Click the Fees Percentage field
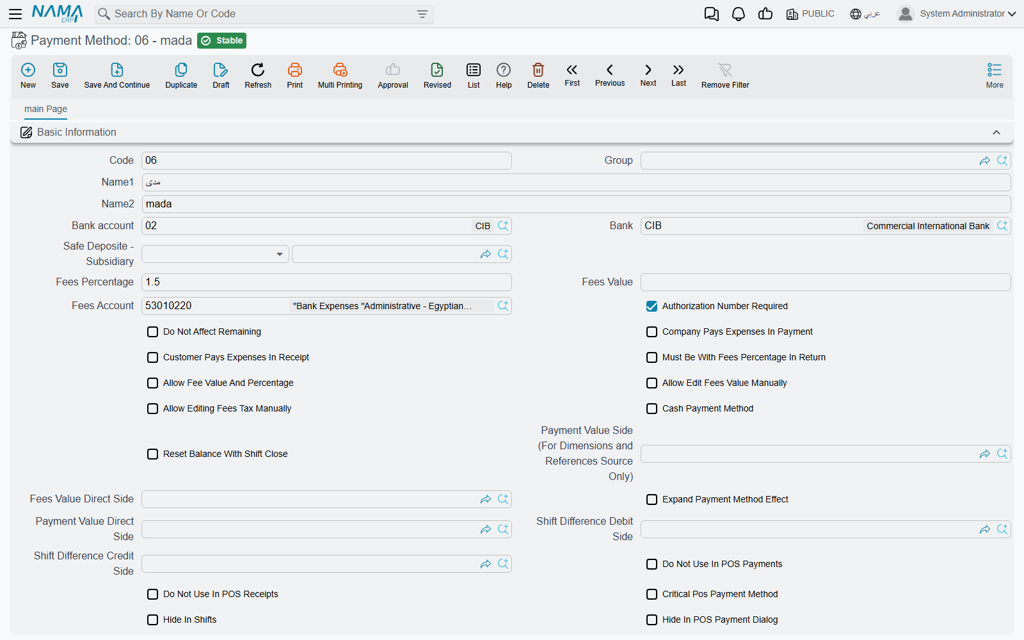Viewport: 1024px width, 640px height. coord(326,282)
